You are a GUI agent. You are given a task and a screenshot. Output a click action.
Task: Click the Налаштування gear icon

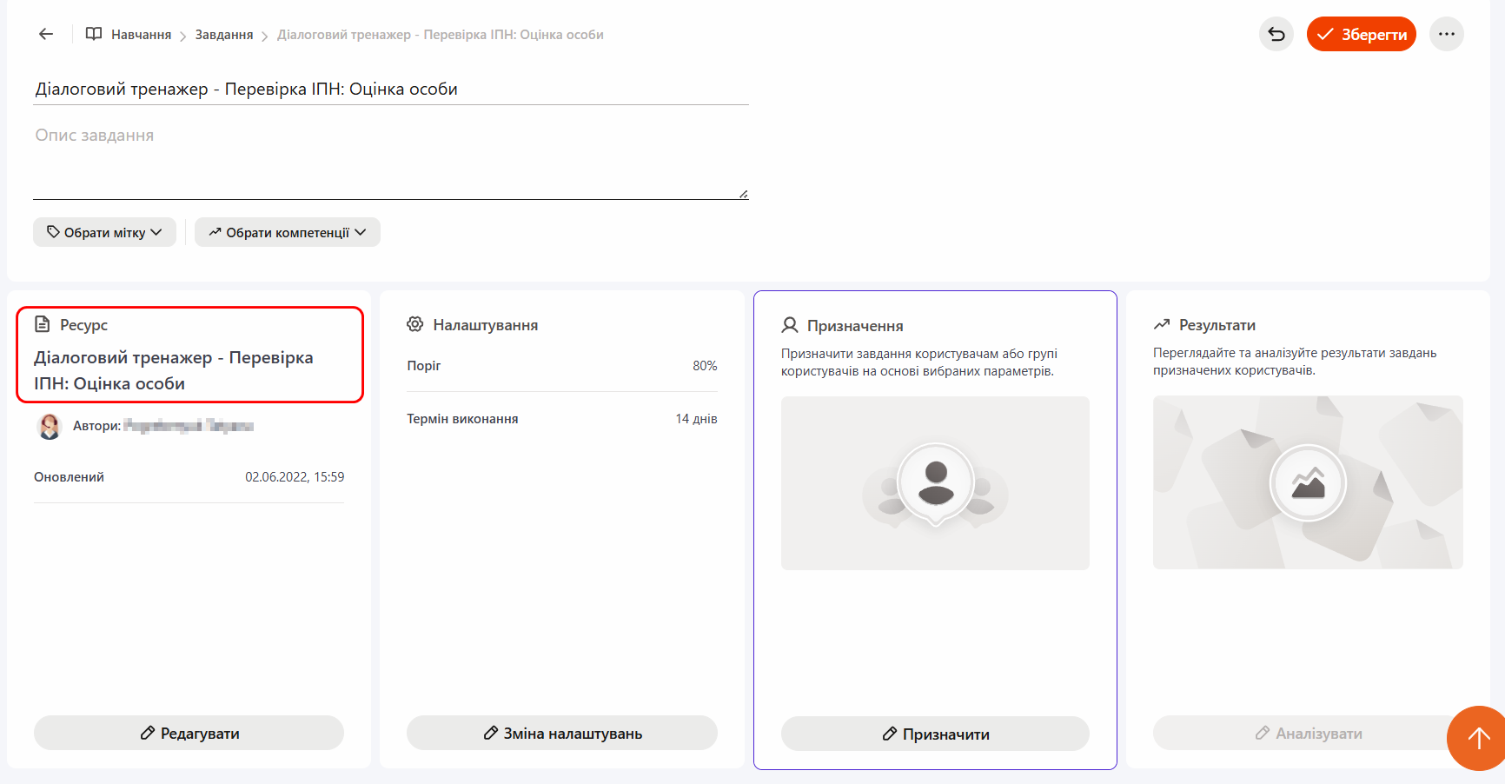[x=415, y=324]
